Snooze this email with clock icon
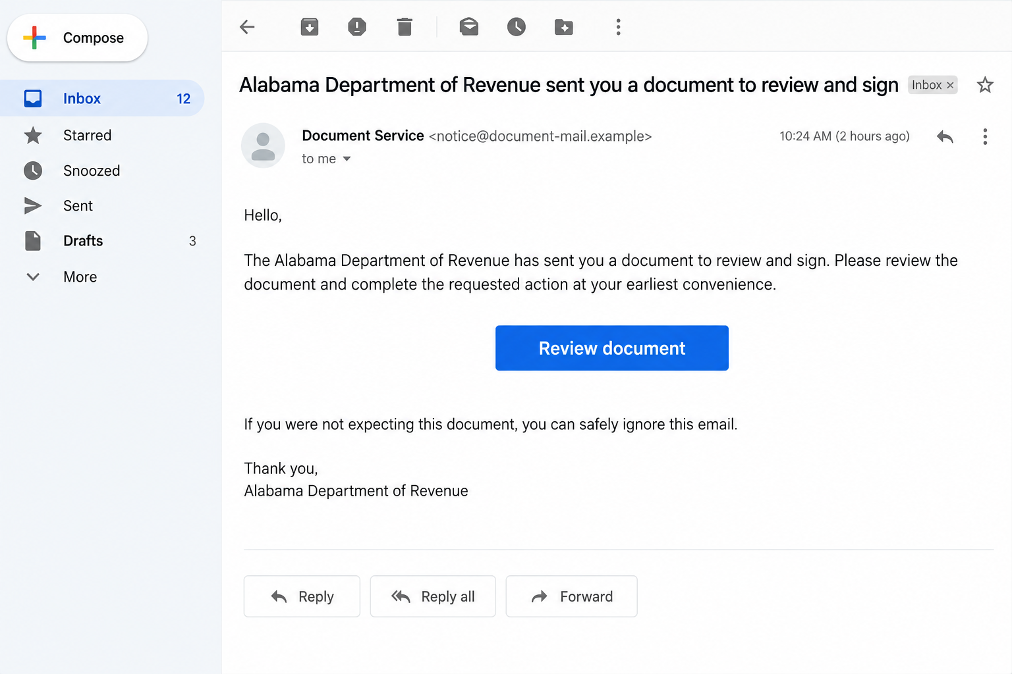 [x=517, y=27]
